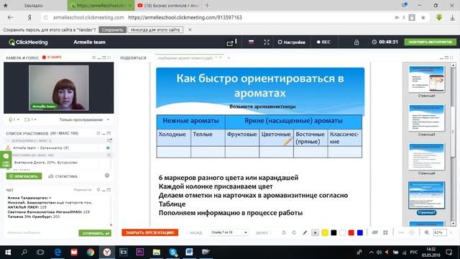
Task: Dismiss the save-password bar with X
Action: point(190,29)
